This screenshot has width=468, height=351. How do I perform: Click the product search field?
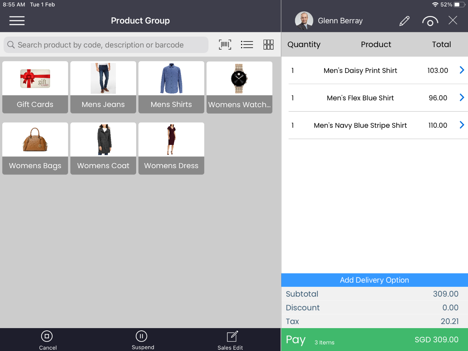click(x=106, y=45)
